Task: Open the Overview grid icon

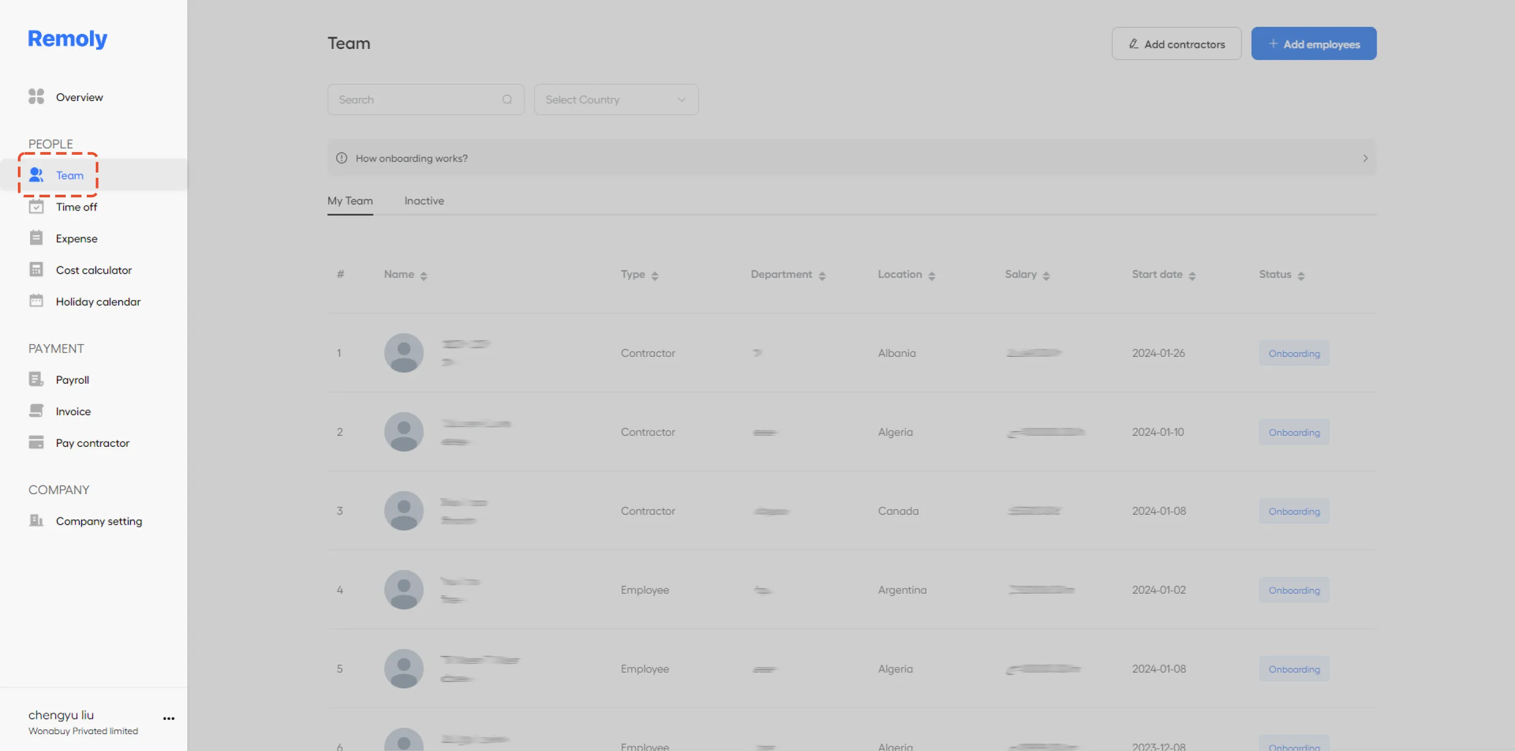Action: point(36,96)
